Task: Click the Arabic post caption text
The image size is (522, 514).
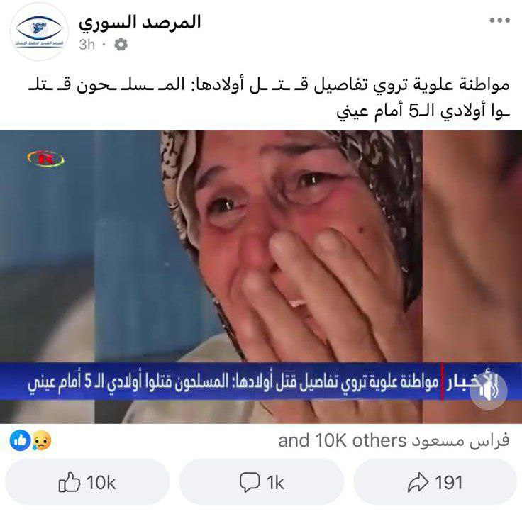Action: tap(268, 98)
